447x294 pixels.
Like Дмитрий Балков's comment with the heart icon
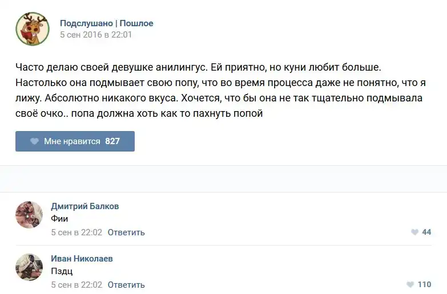414,232
